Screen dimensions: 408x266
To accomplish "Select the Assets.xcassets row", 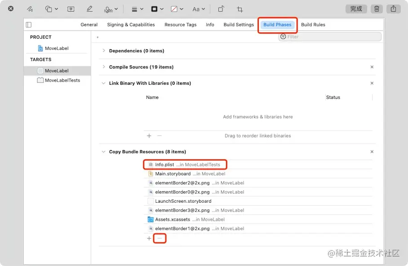I will pos(258,219).
